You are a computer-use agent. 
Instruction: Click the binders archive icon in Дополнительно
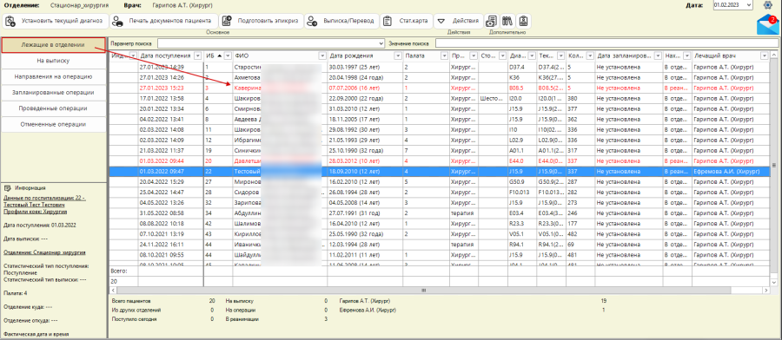pyautogui.click(x=507, y=21)
